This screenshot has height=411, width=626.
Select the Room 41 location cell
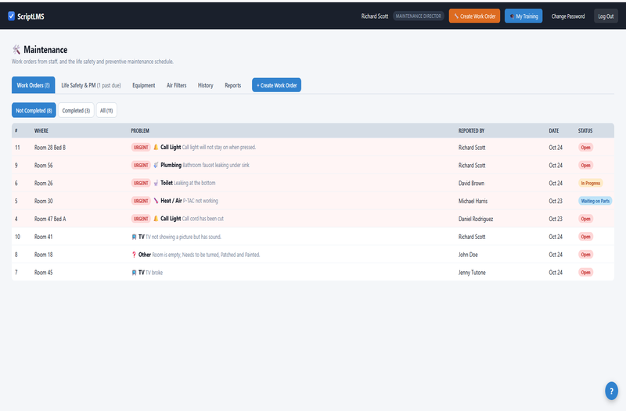tap(44, 237)
